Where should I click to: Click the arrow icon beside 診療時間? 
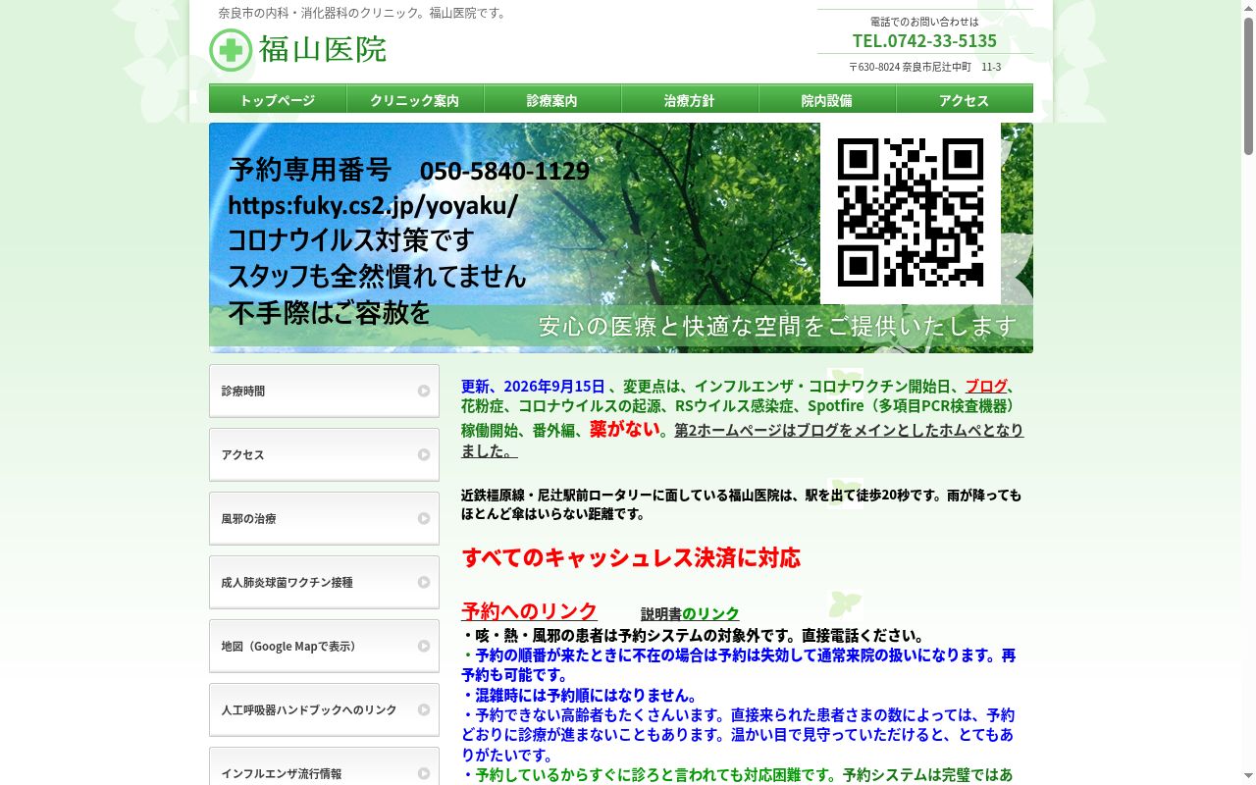(x=424, y=391)
